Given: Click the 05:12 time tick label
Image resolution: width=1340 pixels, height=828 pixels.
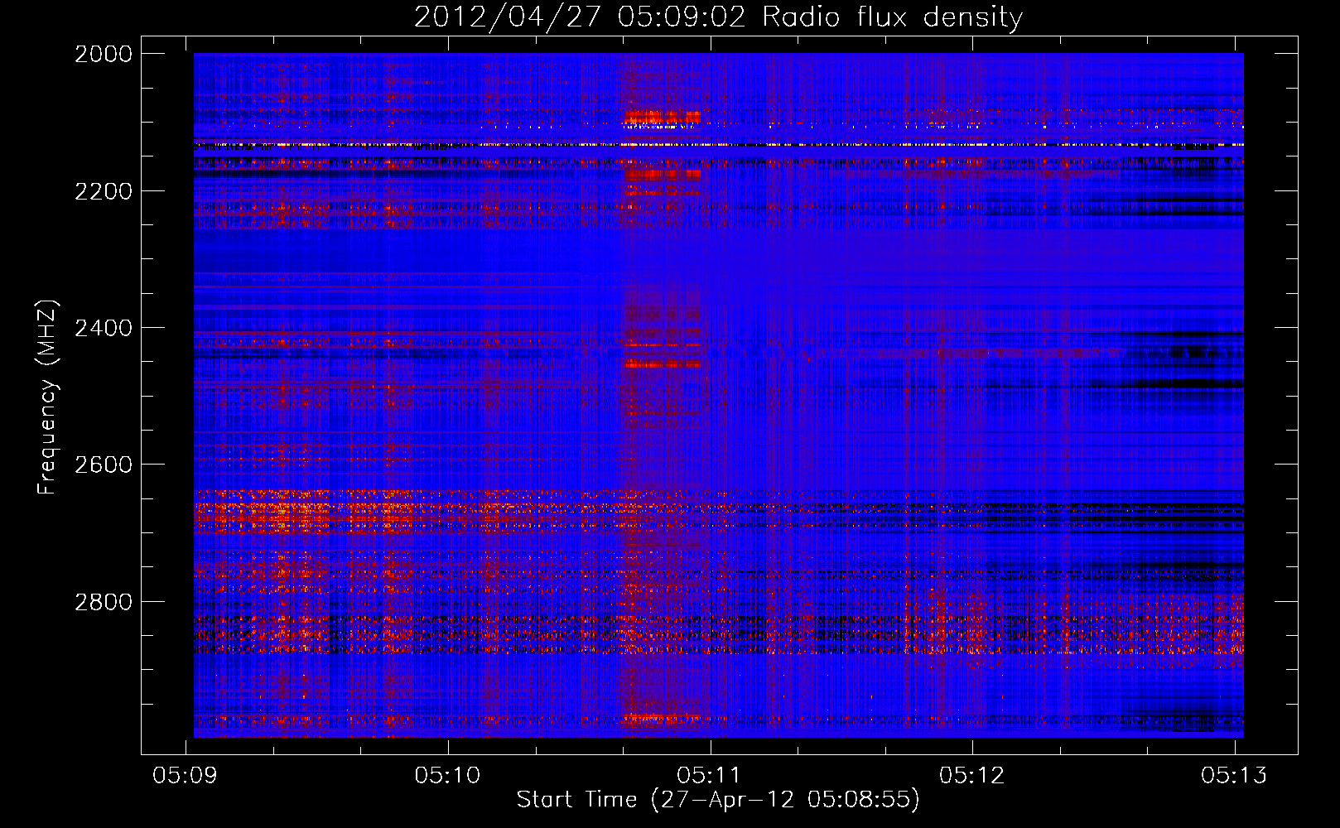Looking at the screenshot, I should coord(972,775).
